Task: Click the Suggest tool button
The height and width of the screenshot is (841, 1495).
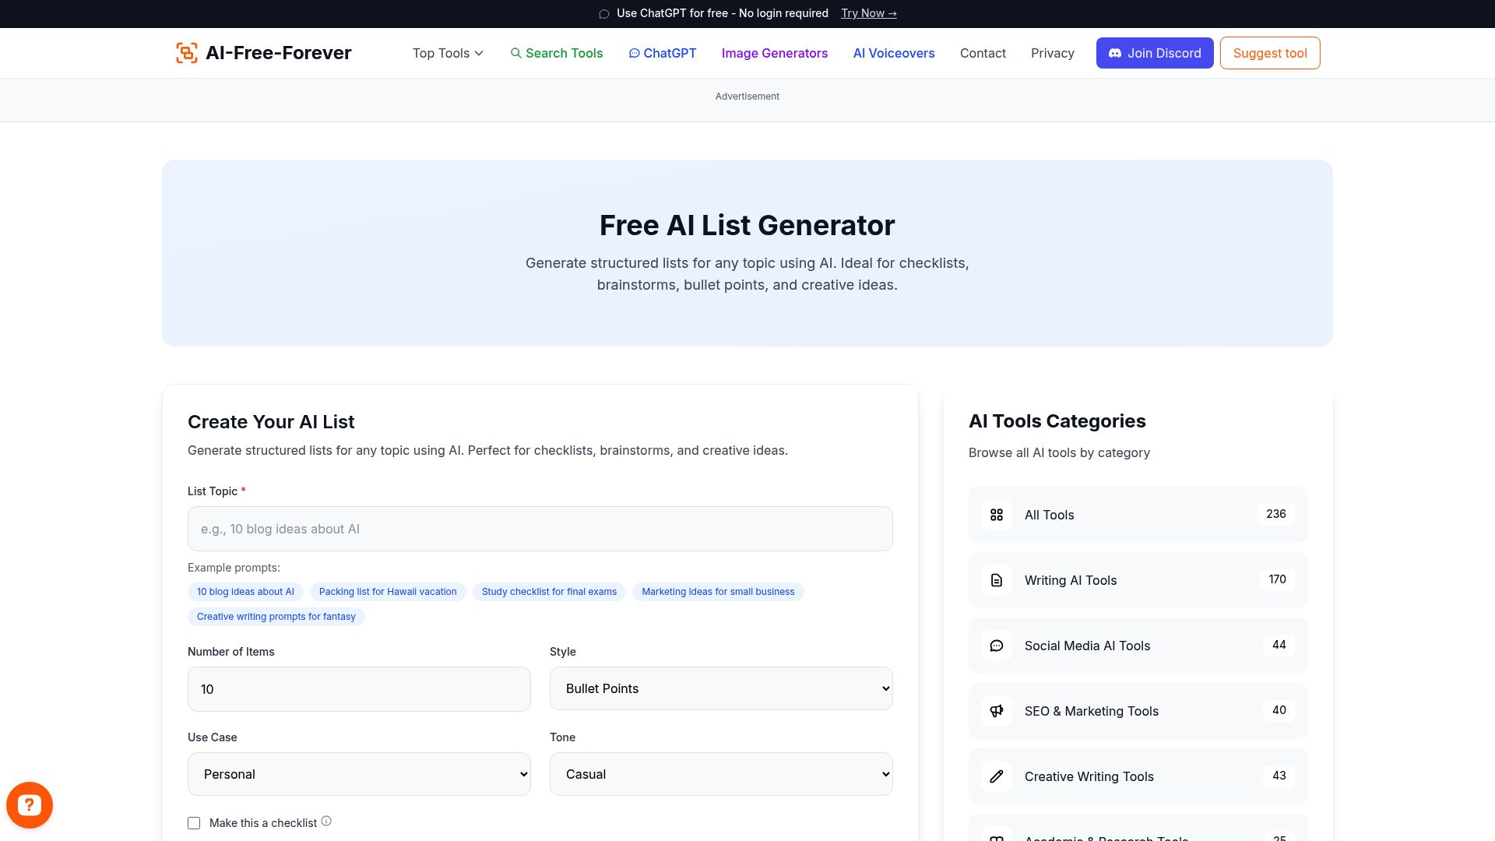Action: coord(1269,53)
